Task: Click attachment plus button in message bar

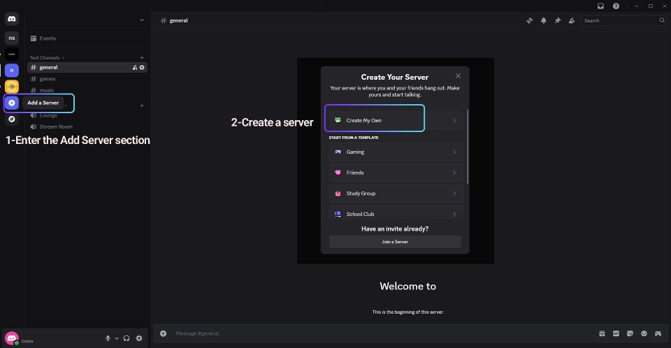Action: click(163, 333)
